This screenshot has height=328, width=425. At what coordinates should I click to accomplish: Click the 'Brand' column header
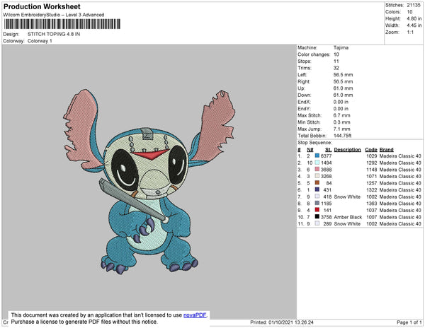pos(386,150)
